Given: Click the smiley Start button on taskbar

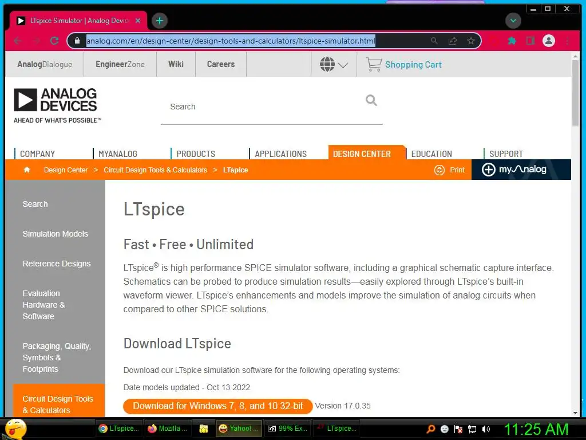Looking at the screenshot, I should coord(15,429).
